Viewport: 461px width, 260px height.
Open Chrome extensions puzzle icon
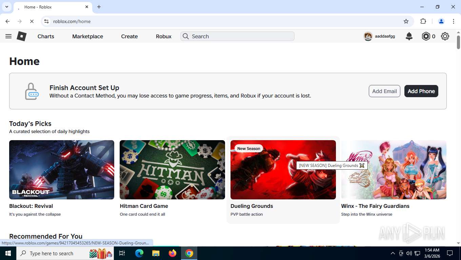coord(423,21)
